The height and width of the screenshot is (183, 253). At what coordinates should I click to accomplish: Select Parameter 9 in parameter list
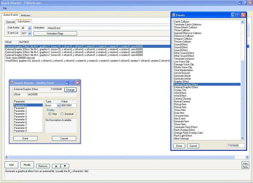[28, 131]
